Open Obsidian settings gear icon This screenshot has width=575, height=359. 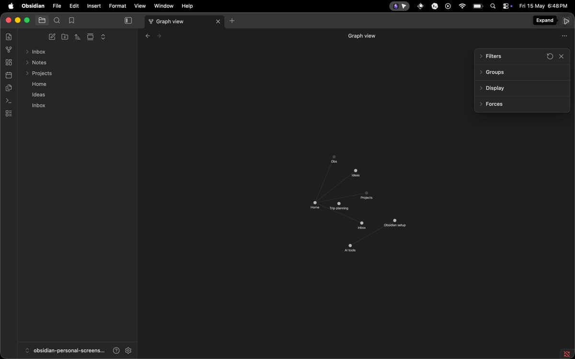(128, 350)
